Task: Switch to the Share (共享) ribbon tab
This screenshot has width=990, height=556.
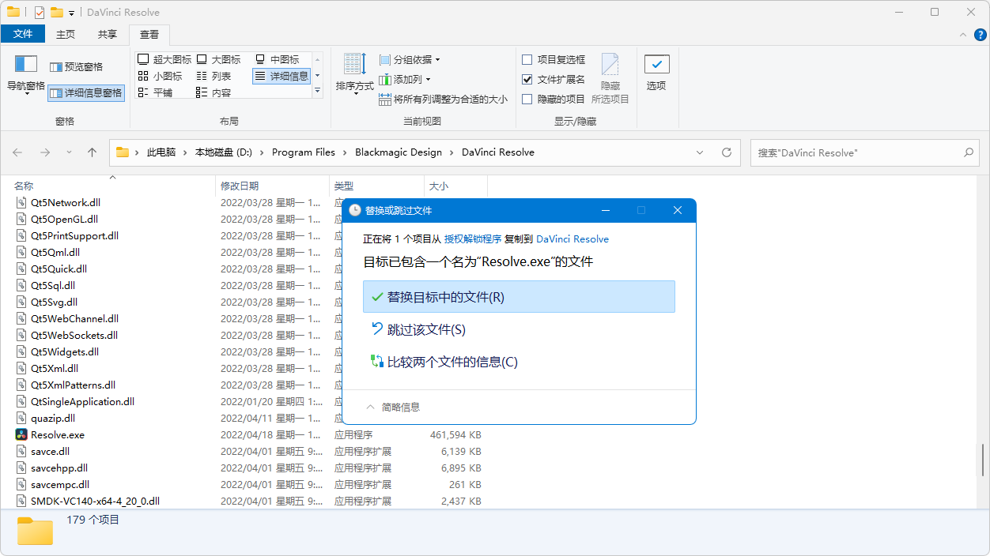Action: click(x=108, y=34)
